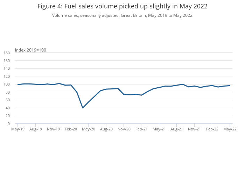Click the May-21 x-axis label
Viewport: 245px width, 176px height.
(159, 129)
